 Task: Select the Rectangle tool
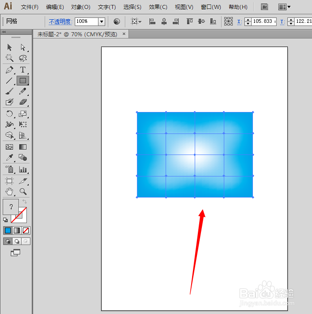[23, 81]
